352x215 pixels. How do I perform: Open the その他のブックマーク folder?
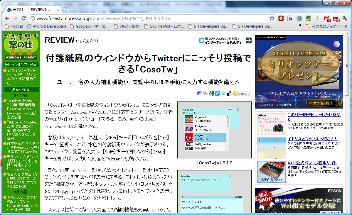tap(327, 26)
